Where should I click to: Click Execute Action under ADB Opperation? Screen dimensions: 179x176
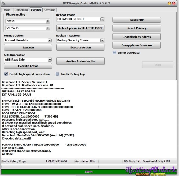pyautogui.click(x=28, y=66)
